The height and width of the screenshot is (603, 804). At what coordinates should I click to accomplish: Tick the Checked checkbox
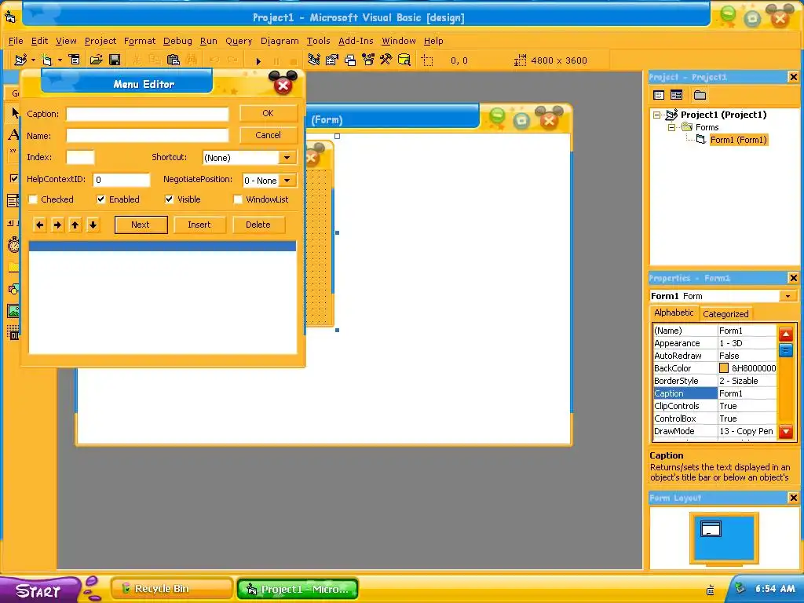coord(33,199)
